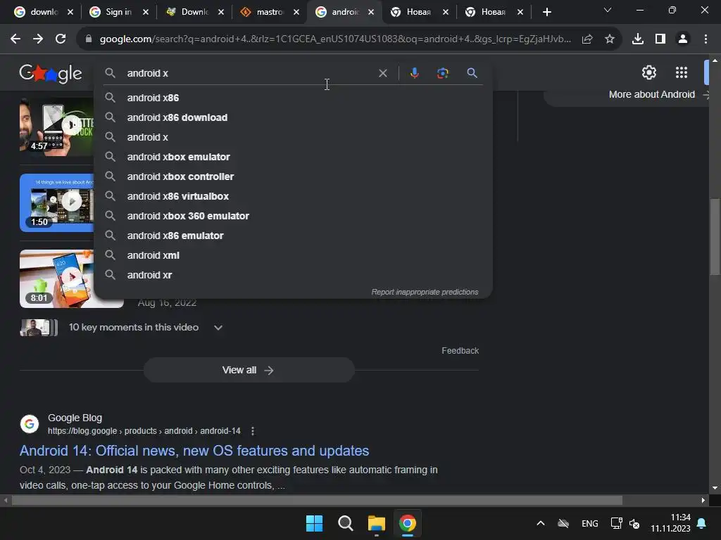Start voice search with microphone

[x=414, y=73]
